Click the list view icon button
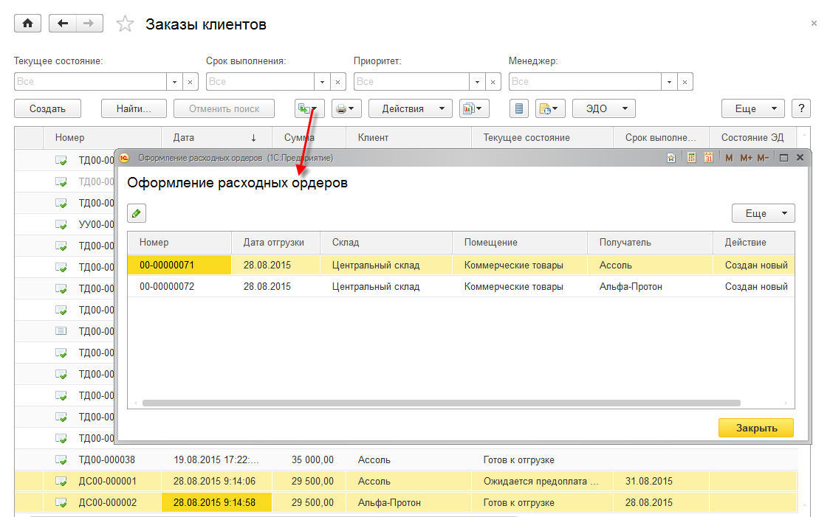 pos(520,108)
